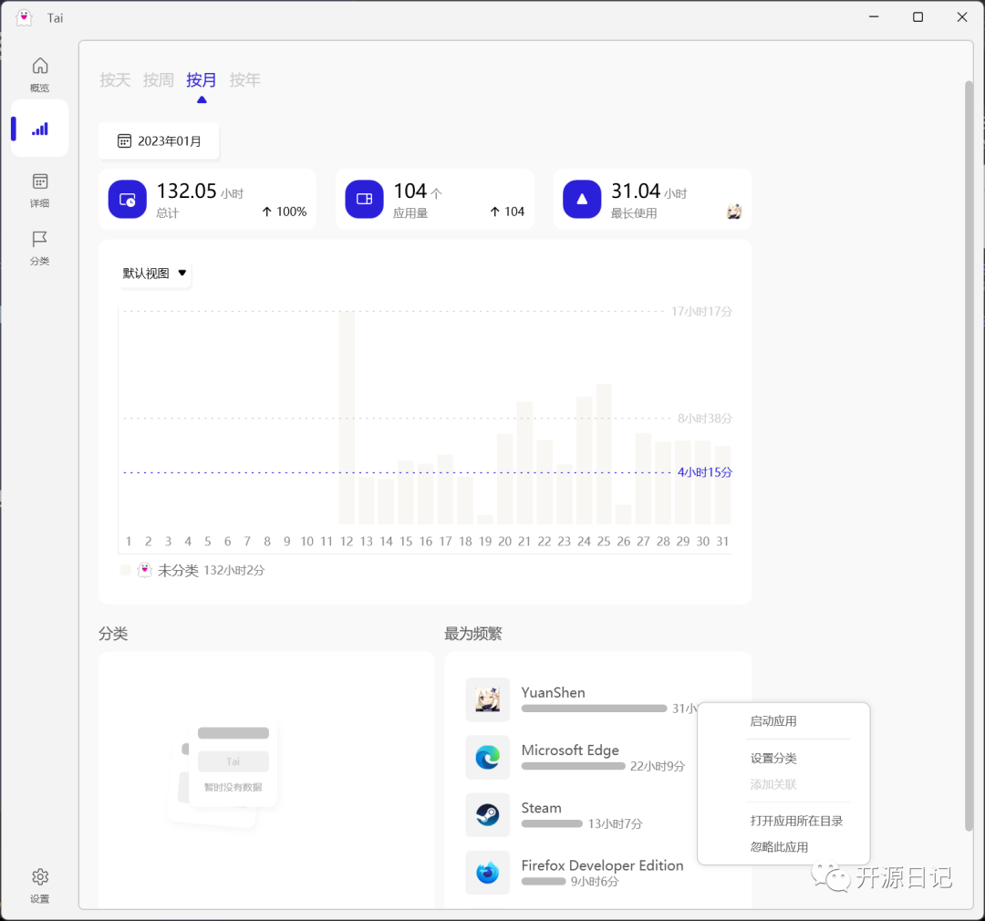Open the 默认视图 view dropdown
This screenshot has height=921, width=985.
click(153, 273)
